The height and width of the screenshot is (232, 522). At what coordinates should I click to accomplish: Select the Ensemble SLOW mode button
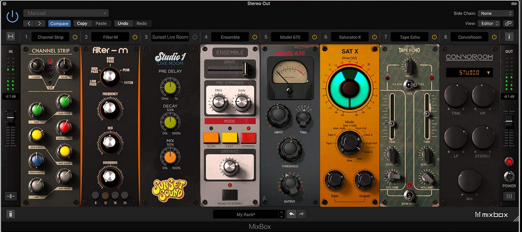tap(211, 138)
